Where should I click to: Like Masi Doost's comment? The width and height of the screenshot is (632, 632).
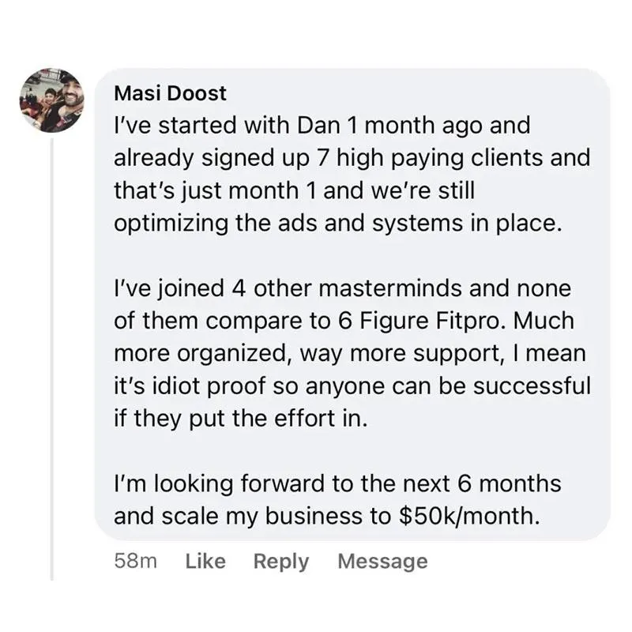coord(205,561)
